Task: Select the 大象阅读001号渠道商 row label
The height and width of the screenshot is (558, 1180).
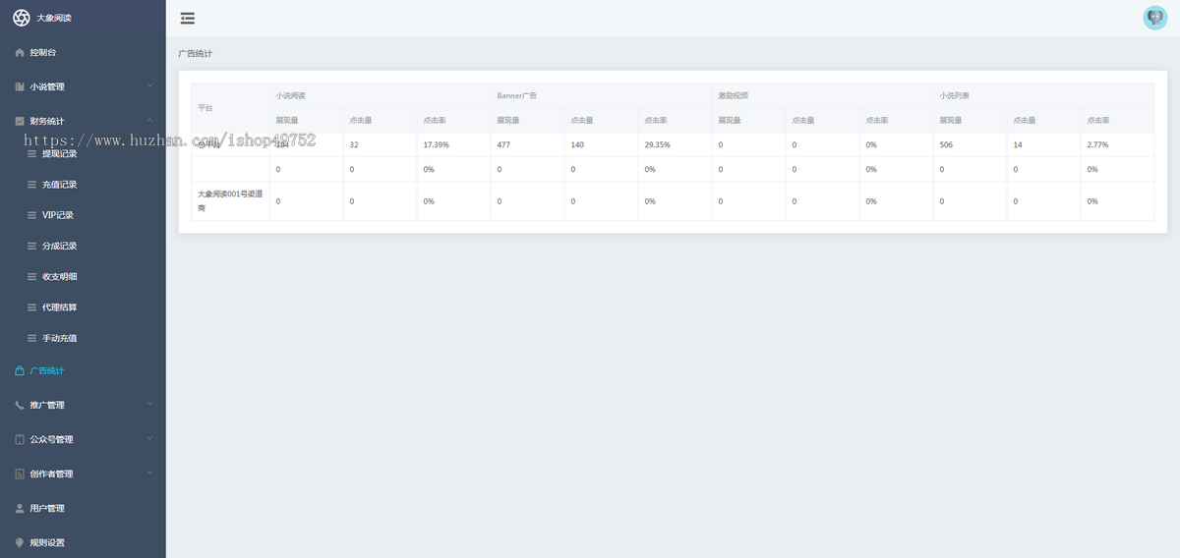Action: (230, 200)
